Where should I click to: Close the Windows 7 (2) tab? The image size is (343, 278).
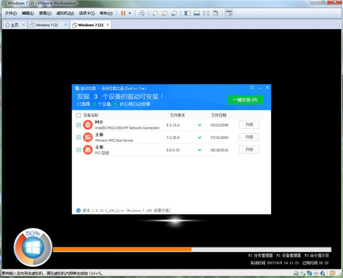click(x=107, y=25)
